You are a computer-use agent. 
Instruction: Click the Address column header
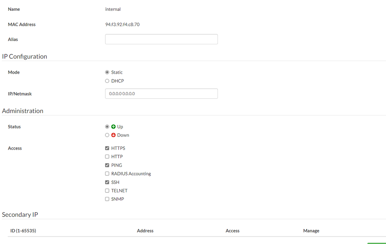(x=145, y=231)
